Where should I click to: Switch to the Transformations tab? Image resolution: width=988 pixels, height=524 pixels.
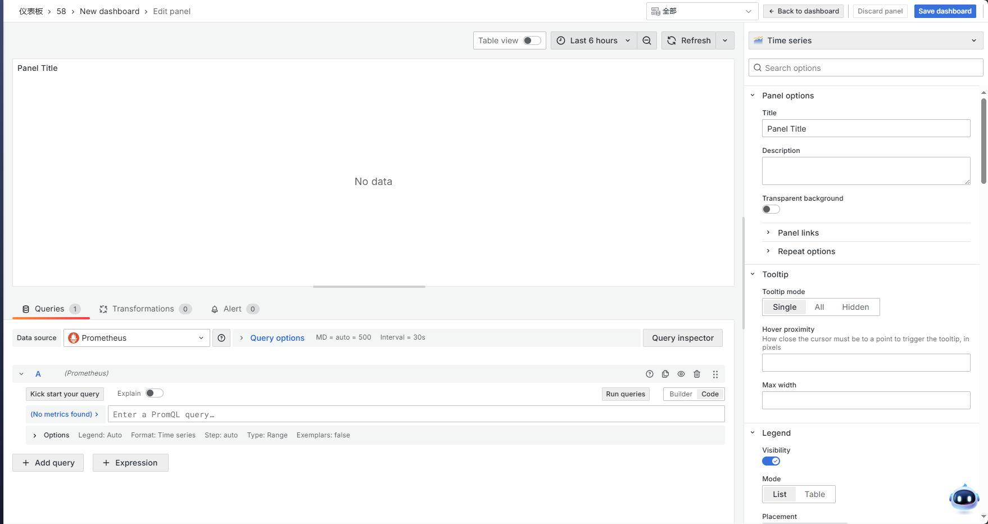tap(143, 309)
